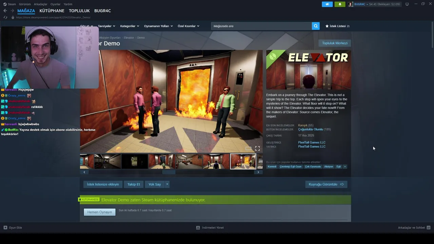The image size is (434, 244).
Task: Focus the Mağazada ara search field
Action: coord(261,26)
